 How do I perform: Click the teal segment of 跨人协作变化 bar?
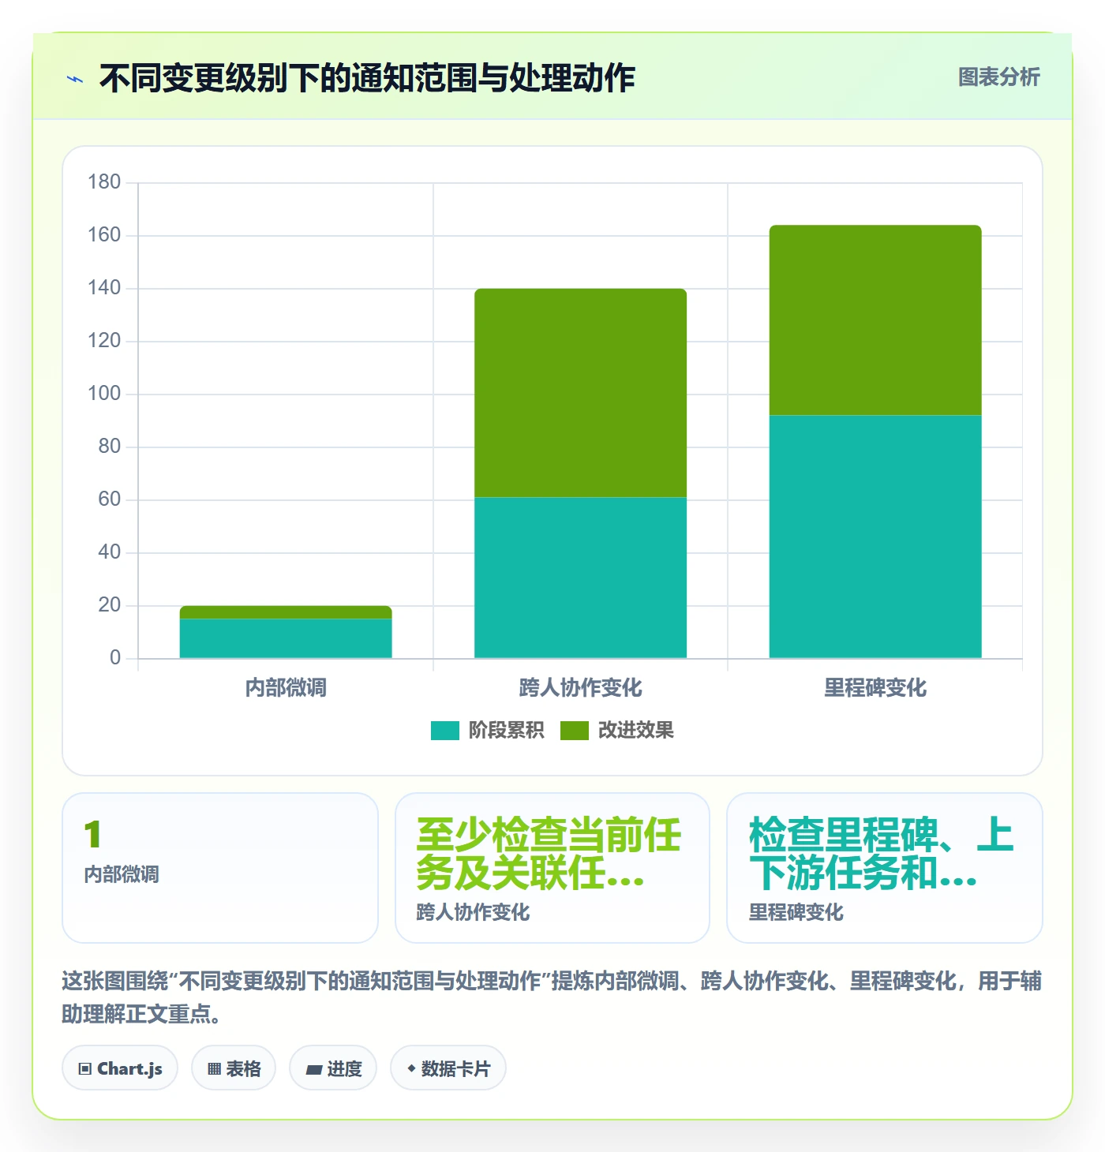coord(580,578)
